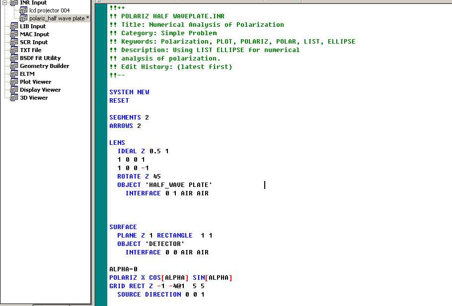Click the INTERFACE 0 1 AIR AIR line
Screen dimensions: 452x306
(167, 193)
